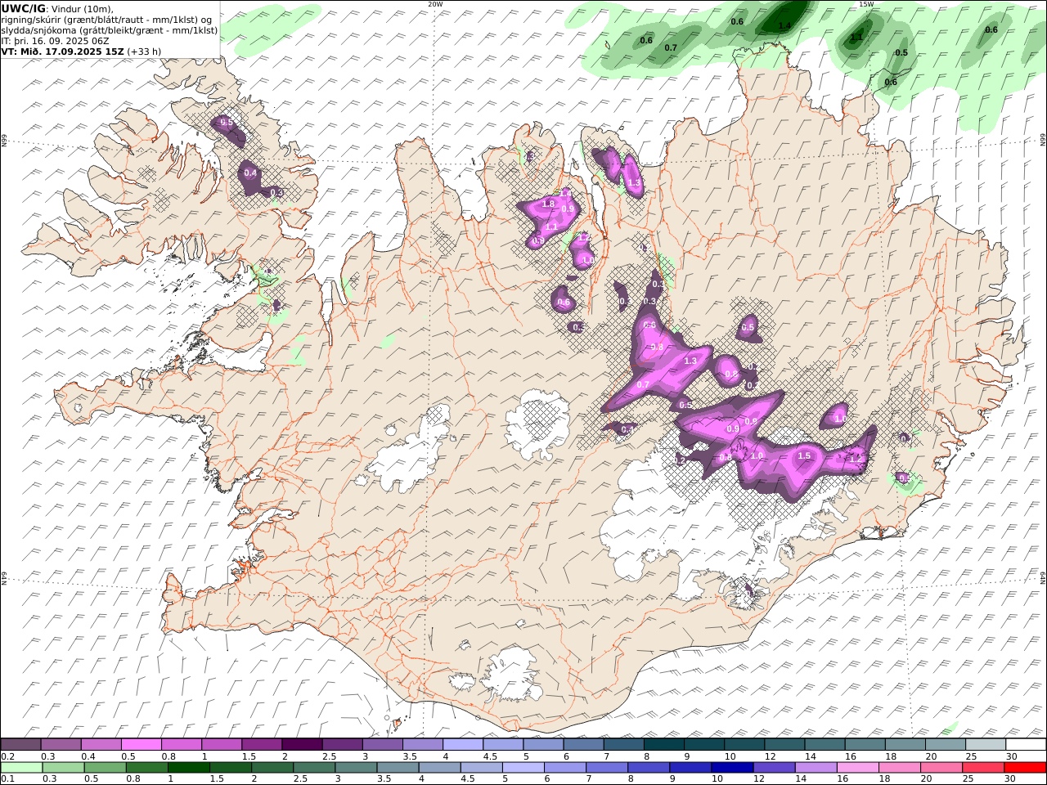Select the lower legend swatch starting at 7
Screen dimensions: 1047x785
(606, 768)
